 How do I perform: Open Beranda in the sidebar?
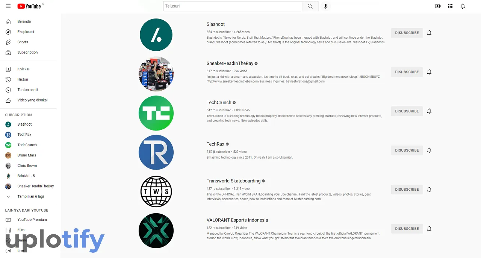click(x=24, y=21)
